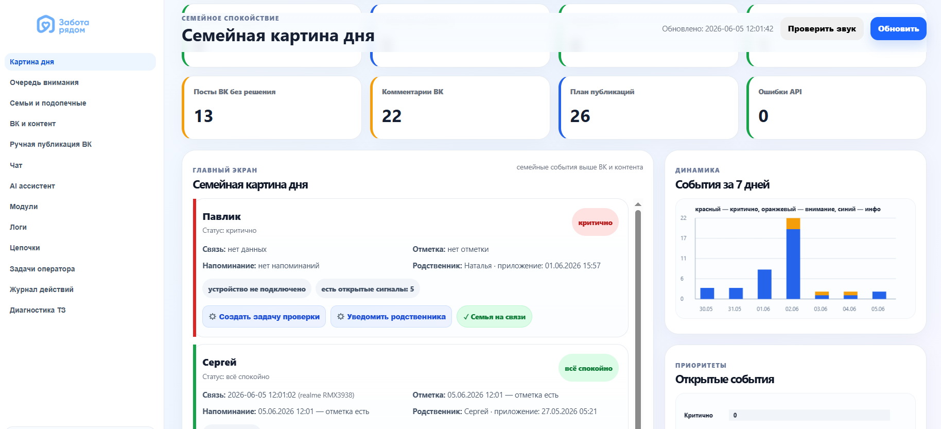This screenshot has height=429, width=941.
Task: Click События за 7 дней heading
Action: (x=722, y=184)
